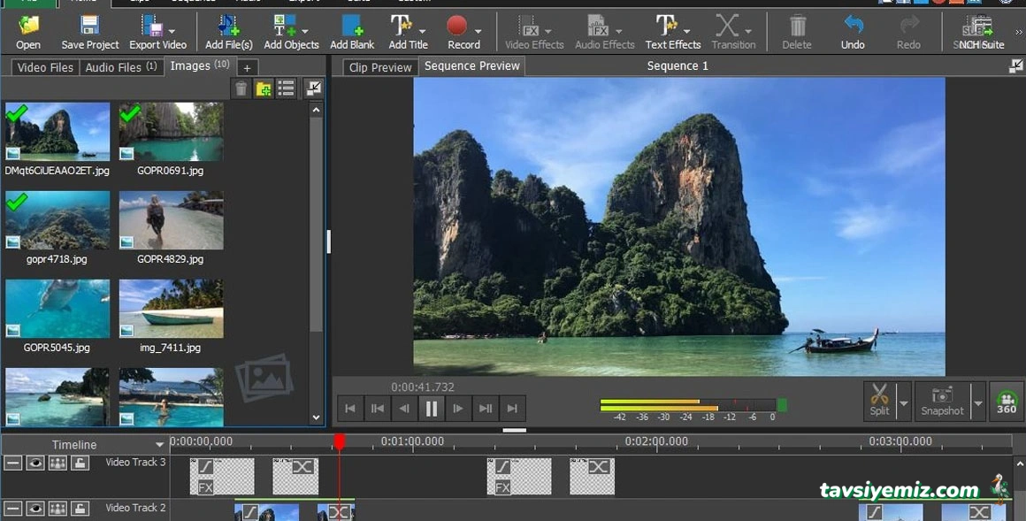
Task: Switch to the Clip Preview tab
Action: tap(380, 67)
